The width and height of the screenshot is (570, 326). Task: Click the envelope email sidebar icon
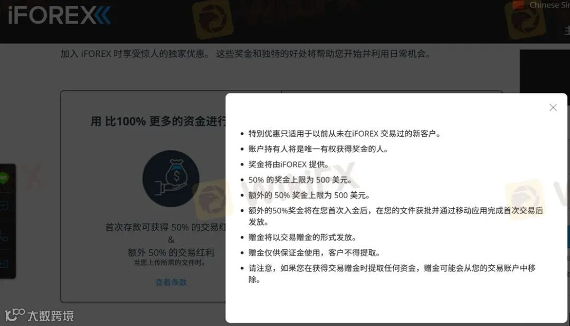(x=4, y=264)
